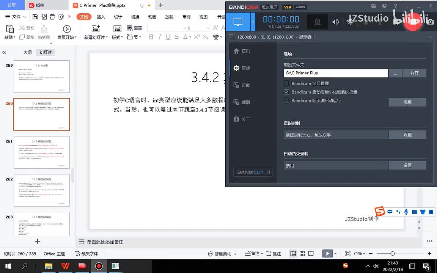The height and width of the screenshot is (273, 437).
Task: Open the 设计 ribbon tab
Action: point(118,17)
